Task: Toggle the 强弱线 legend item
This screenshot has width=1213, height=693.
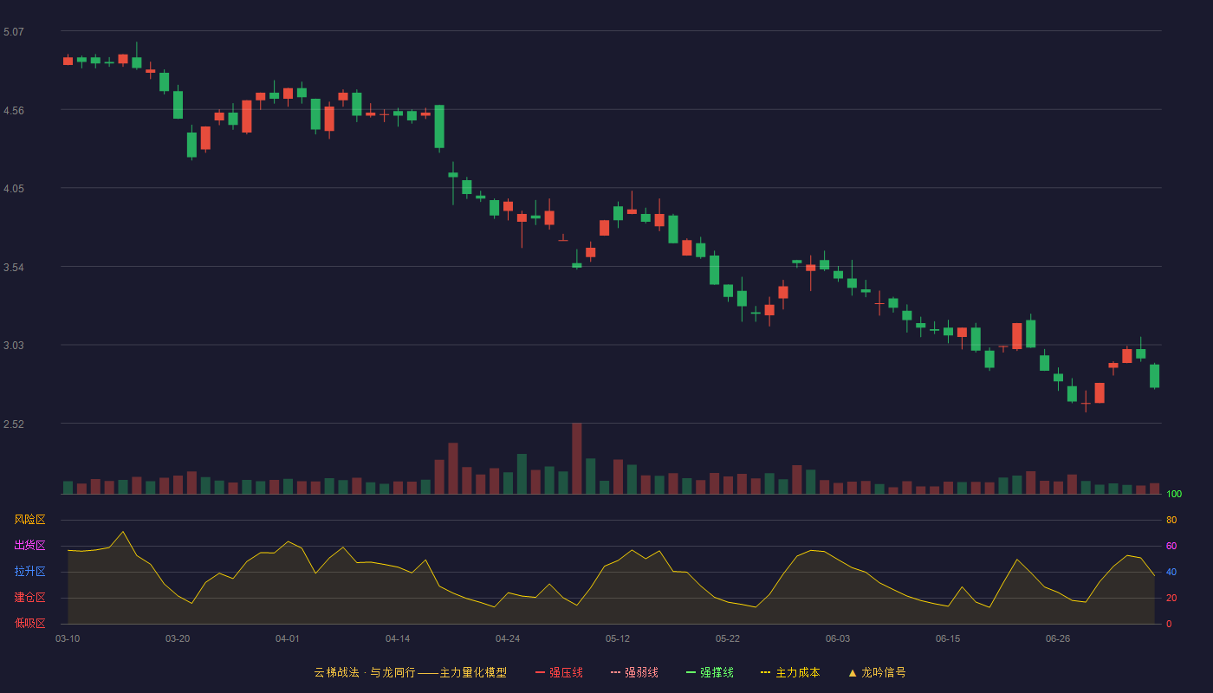Action: coord(634,672)
